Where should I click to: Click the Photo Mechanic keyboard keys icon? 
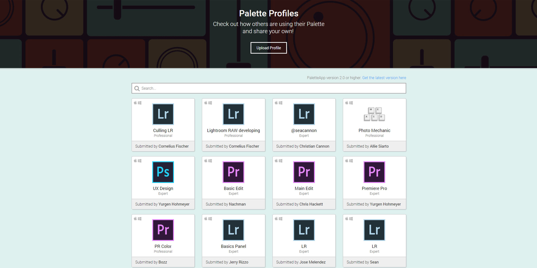coord(374,114)
